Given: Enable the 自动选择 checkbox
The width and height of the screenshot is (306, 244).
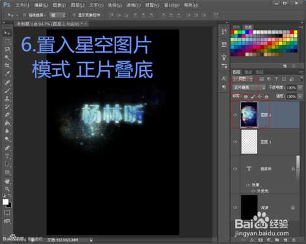Looking at the screenshot, I should pos(24,15).
